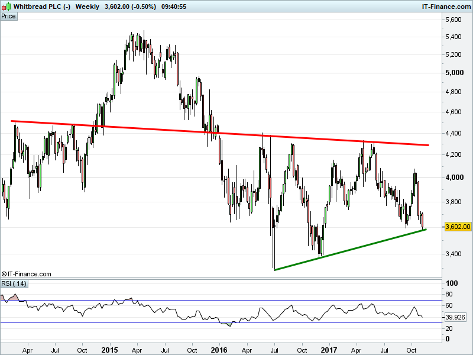Screen dimensions: 473x355
Task: Click the 2015 year label on time axis
Action: click(x=110, y=350)
